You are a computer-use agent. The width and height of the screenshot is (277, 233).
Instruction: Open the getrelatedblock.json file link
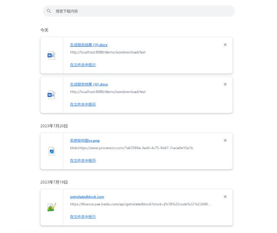pyautogui.click(x=87, y=197)
